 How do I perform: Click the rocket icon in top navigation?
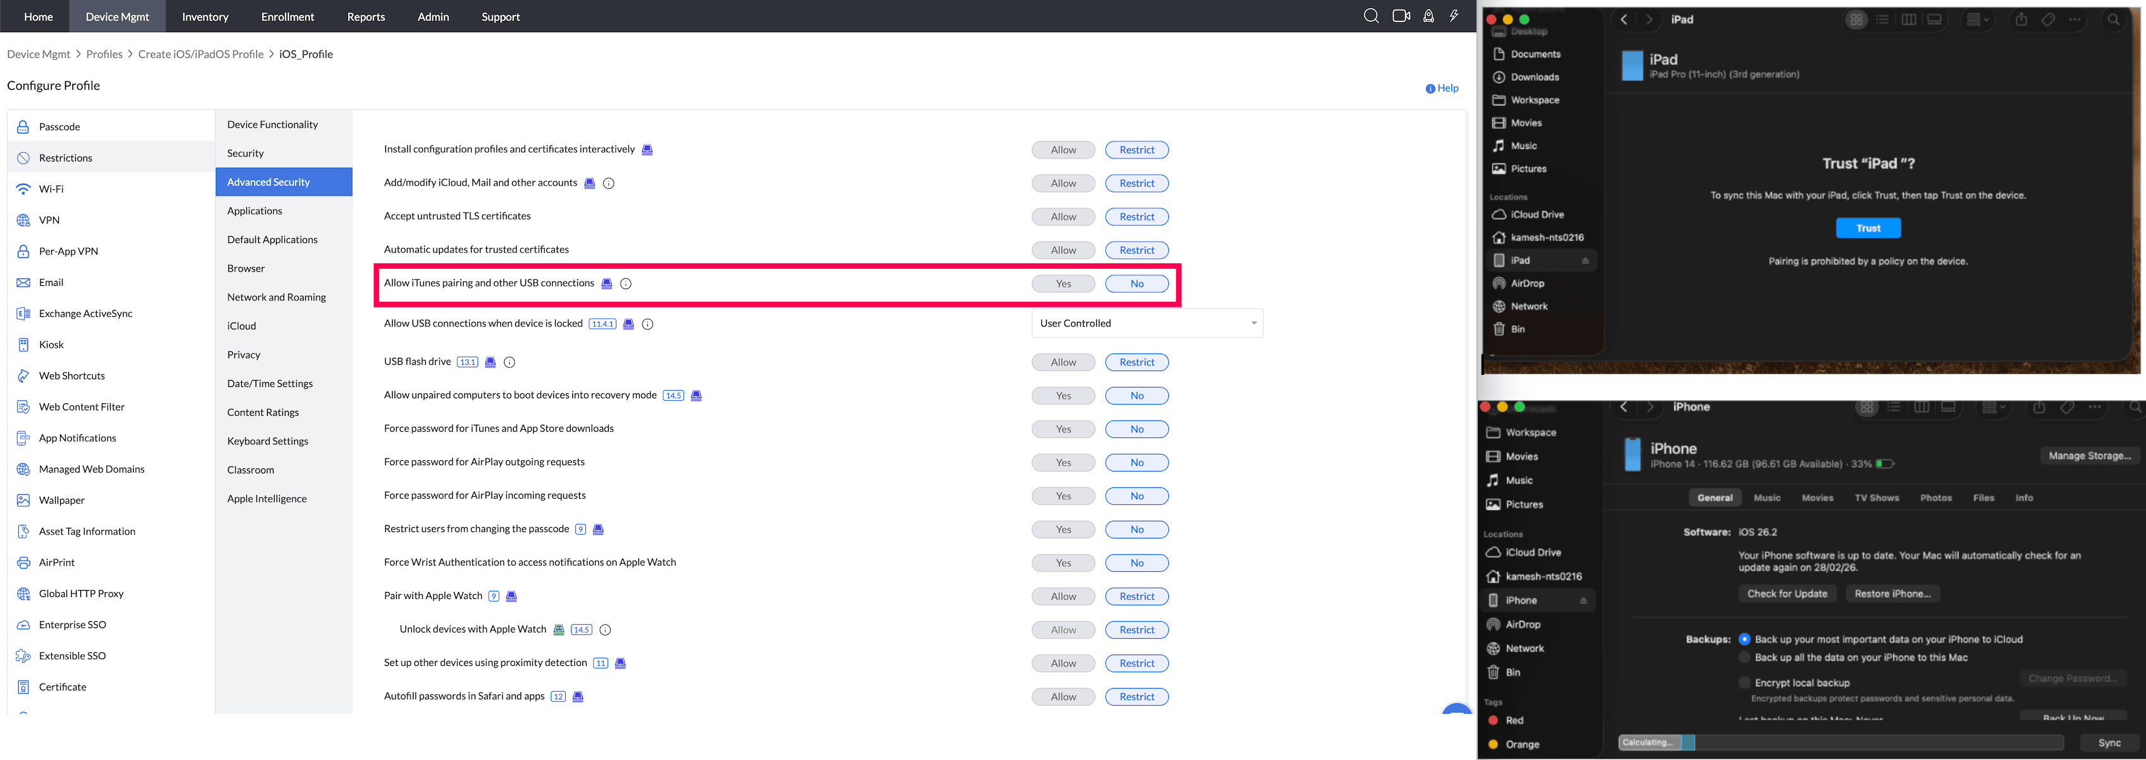(1428, 16)
